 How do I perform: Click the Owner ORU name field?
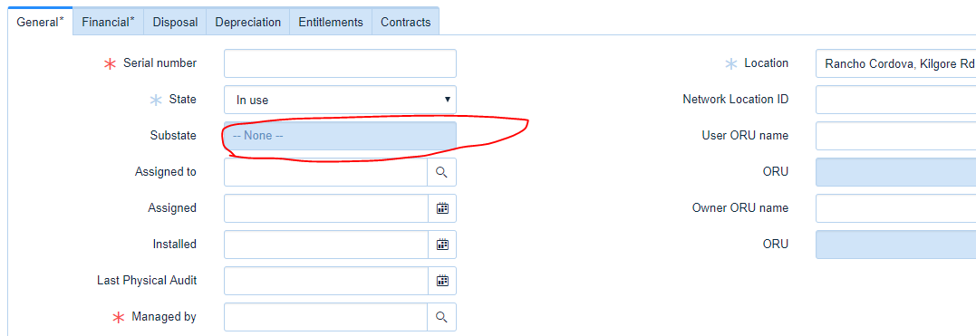click(x=895, y=208)
